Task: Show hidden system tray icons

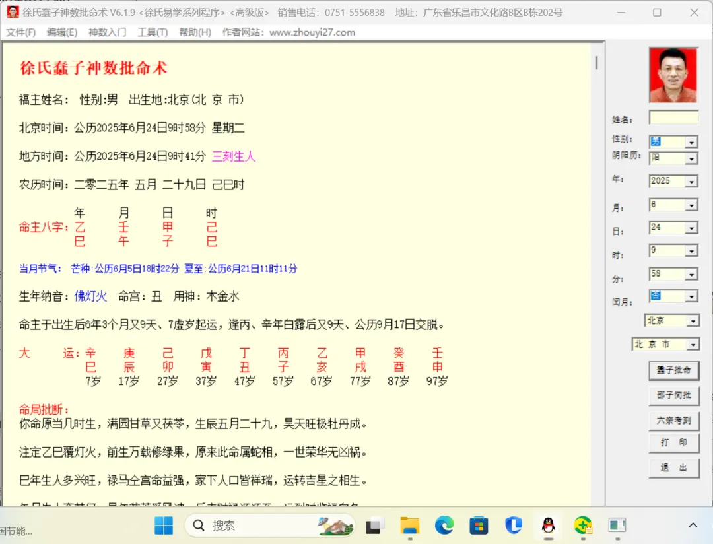Action: [x=693, y=526]
